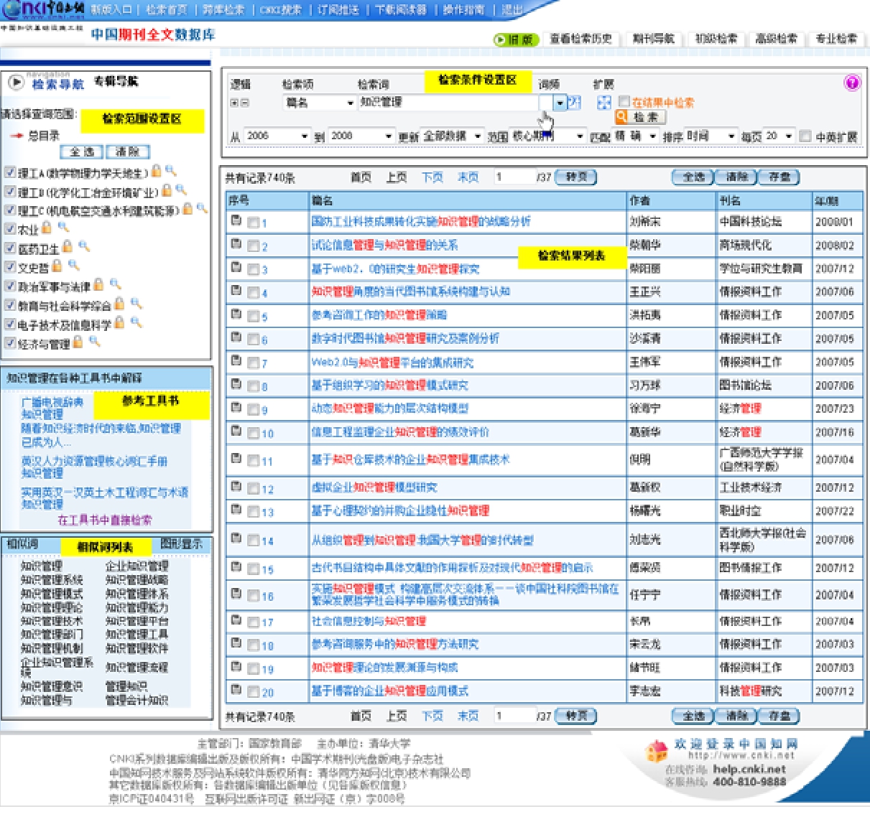Click the 存盘 button in the top pager
This screenshot has width=870, height=822.
pyautogui.click(x=779, y=177)
